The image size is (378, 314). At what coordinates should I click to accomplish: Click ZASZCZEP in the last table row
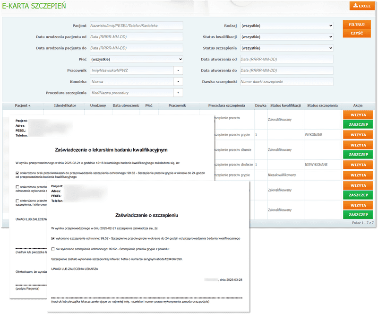click(358, 215)
